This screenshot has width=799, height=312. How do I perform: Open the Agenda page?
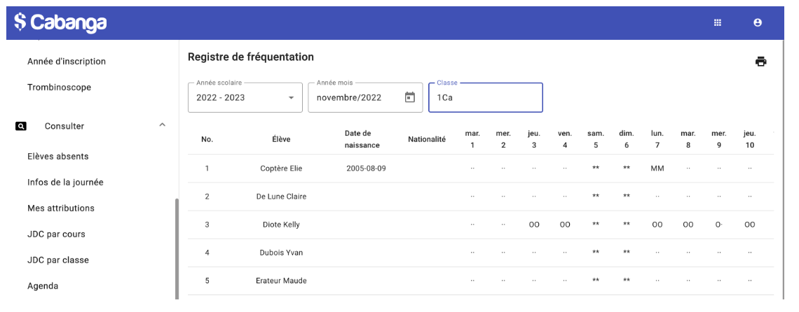[43, 286]
